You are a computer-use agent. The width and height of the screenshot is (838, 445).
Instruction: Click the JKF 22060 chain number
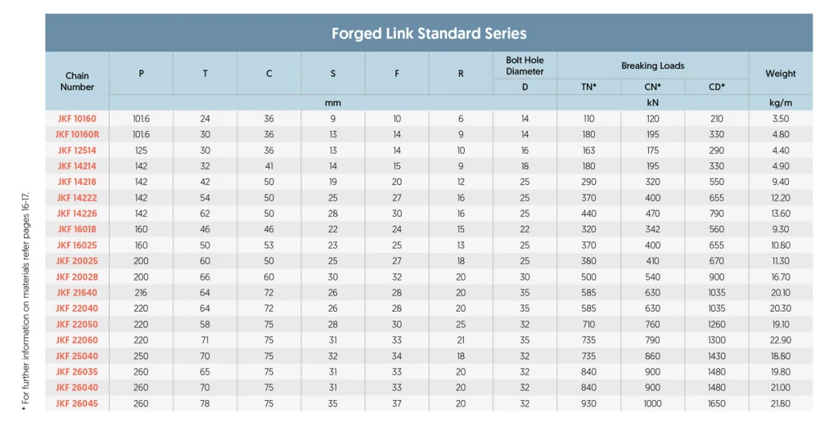click(x=77, y=340)
